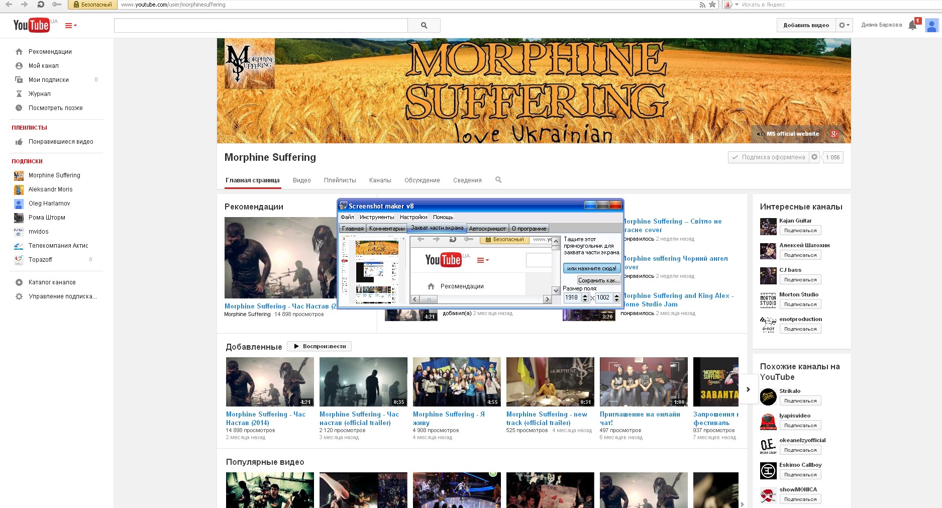Open subscription settings gear next to subscribe
Viewport: 942px width, 508px height.
[814, 157]
